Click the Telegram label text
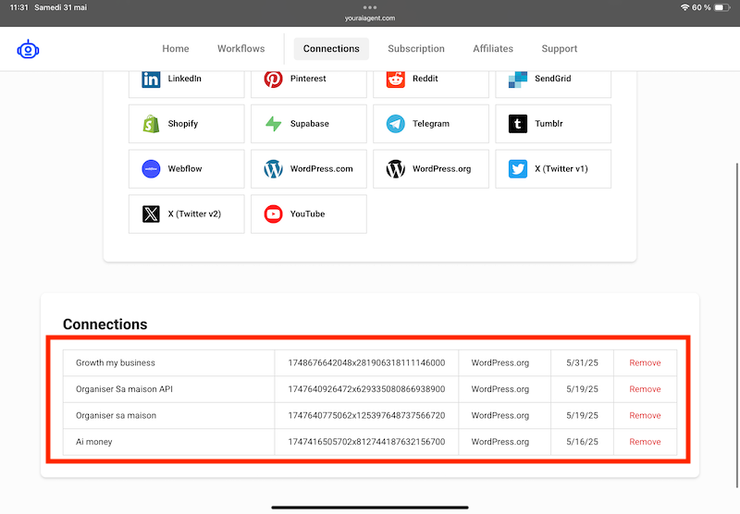 coord(431,124)
